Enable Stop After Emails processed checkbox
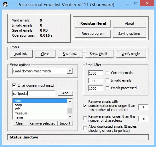The height and width of the screenshot is (147, 156). click(107, 88)
